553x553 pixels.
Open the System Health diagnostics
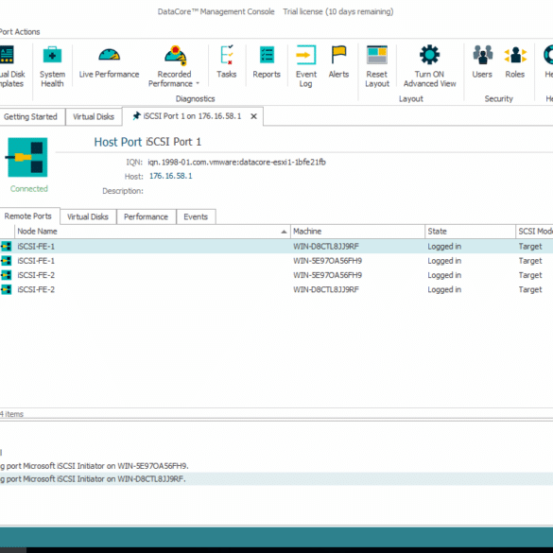click(52, 66)
